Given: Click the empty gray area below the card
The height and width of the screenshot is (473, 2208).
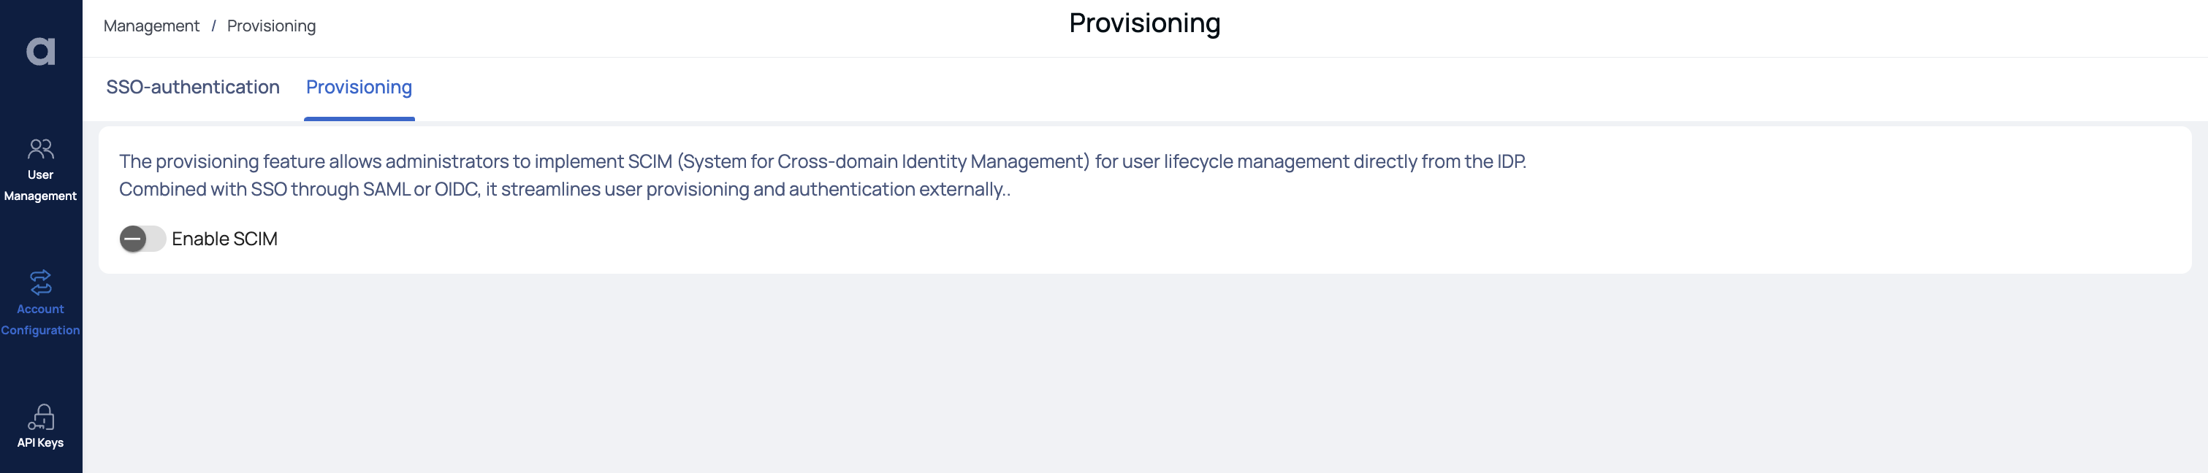Looking at the screenshot, I should point(1144,373).
